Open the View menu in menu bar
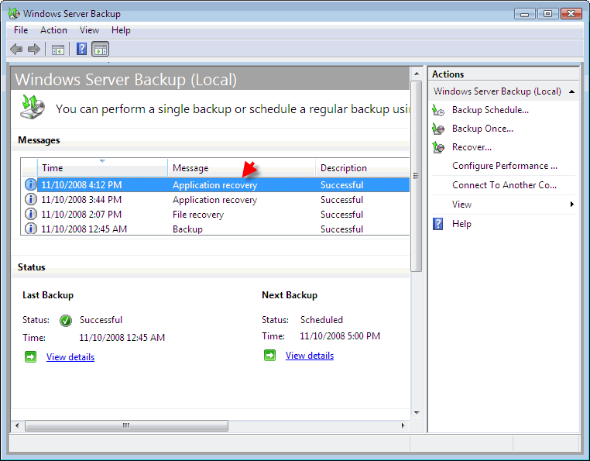 click(89, 30)
